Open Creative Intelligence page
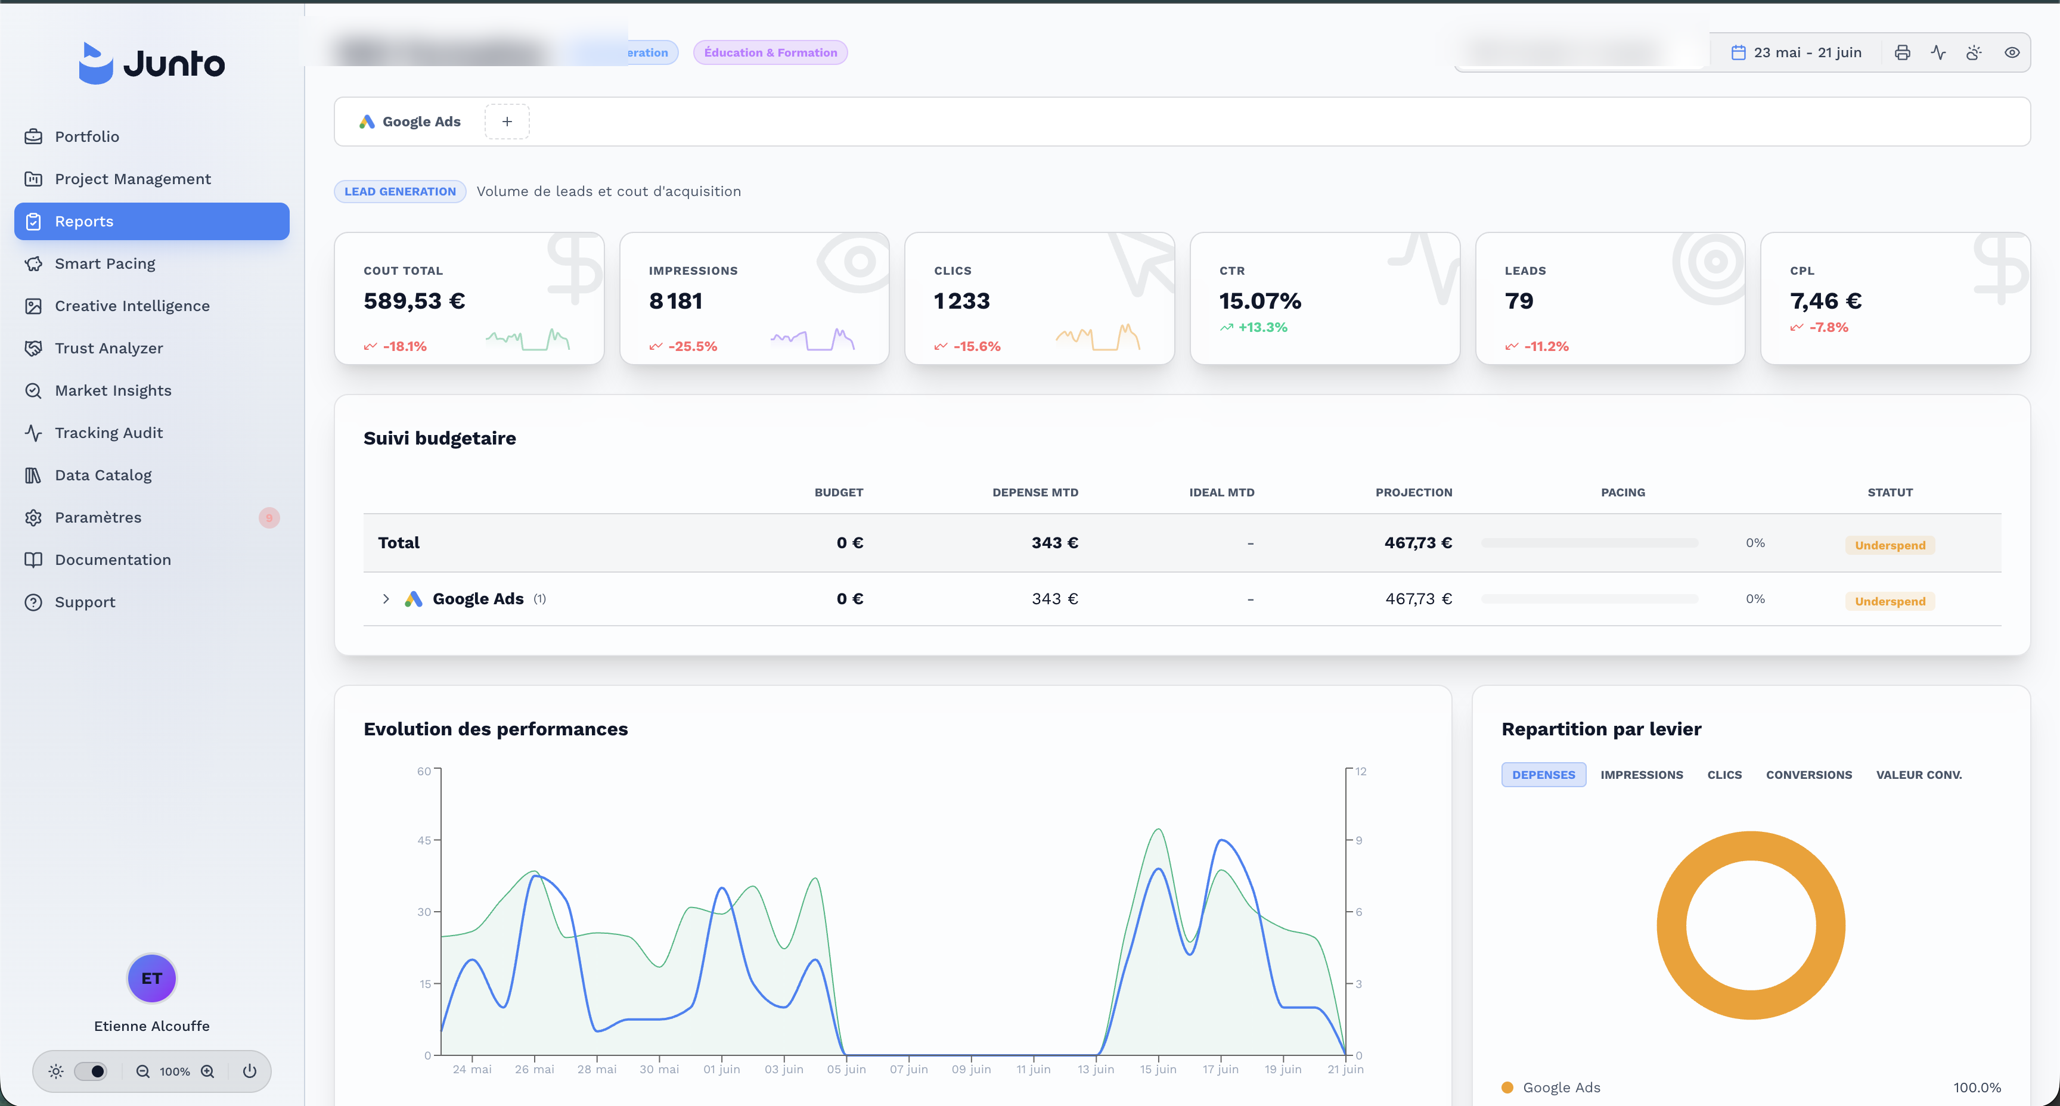This screenshot has width=2060, height=1106. click(x=152, y=306)
